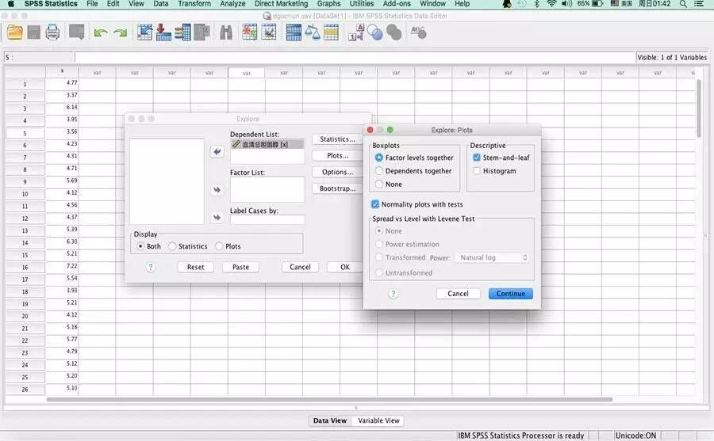
Task: Open the Transform menu
Action: tap(194, 4)
